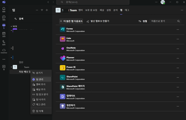186x120 pixels.
Task: Click the Power BI app icon
Action: 62,68
